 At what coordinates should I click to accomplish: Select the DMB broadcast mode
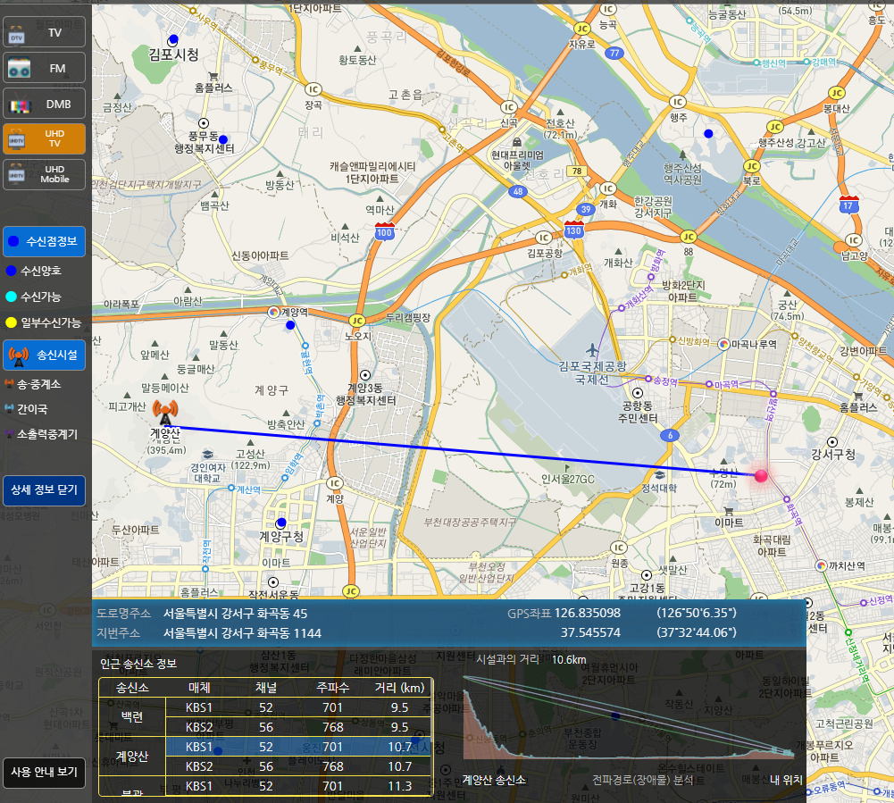44,104
